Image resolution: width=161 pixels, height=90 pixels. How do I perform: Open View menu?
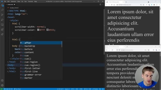coord(19,1)
